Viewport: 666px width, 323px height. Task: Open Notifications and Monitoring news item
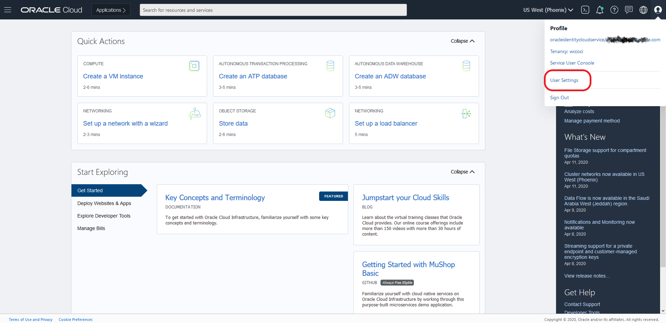click(599, 225)
